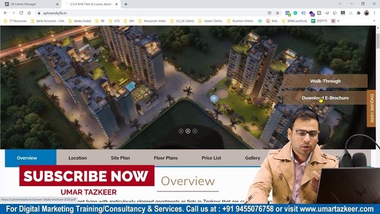The image size is (380, 214).
Task: Open the Extensions puzzle icon
Action: point(359,13)
